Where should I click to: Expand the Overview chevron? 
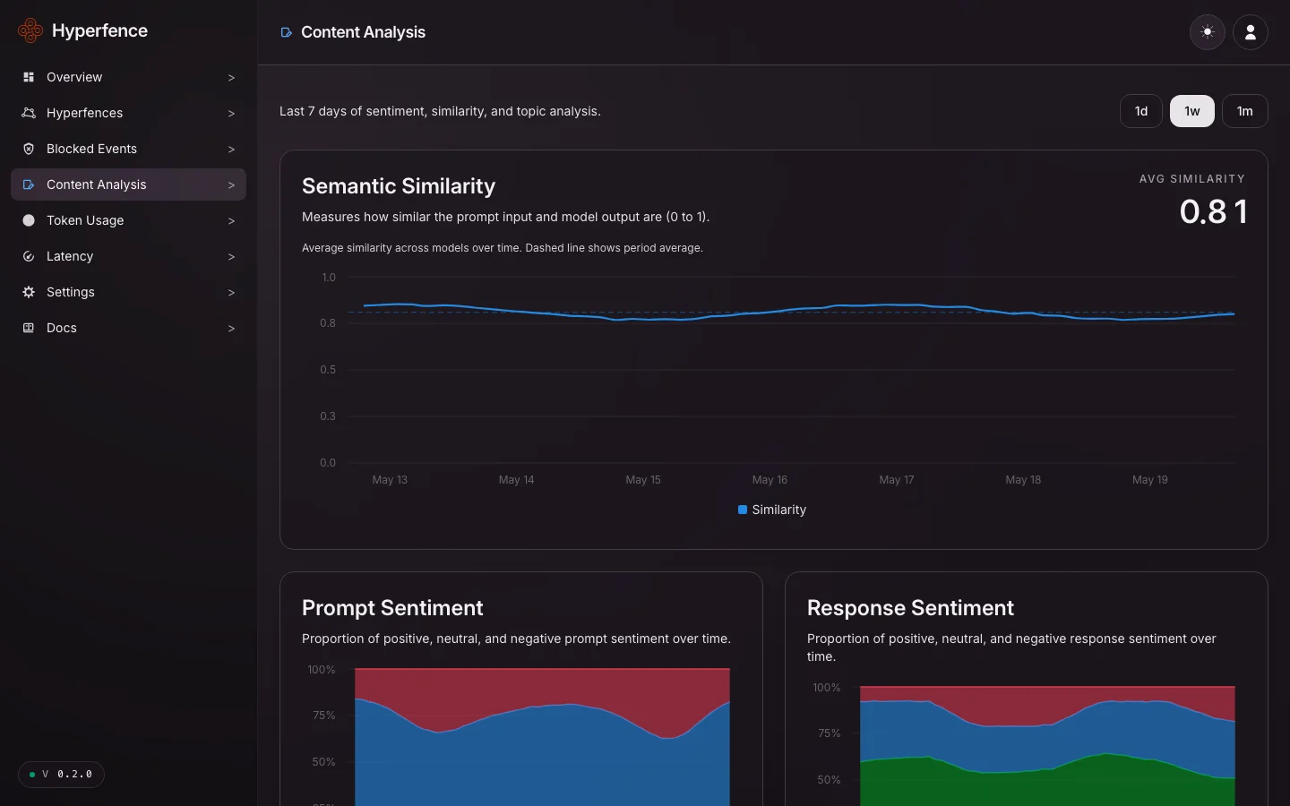(231, 77)
